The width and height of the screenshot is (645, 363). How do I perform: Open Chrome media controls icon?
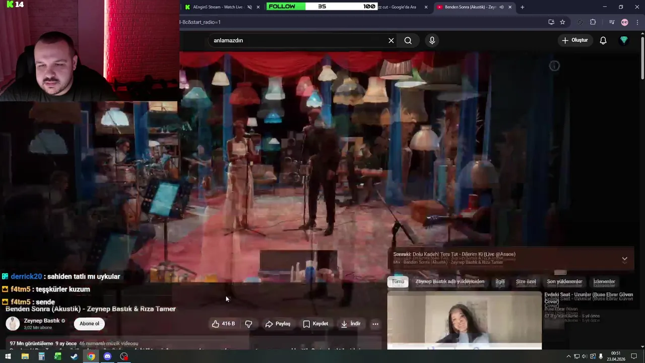(x=611, y=22)
